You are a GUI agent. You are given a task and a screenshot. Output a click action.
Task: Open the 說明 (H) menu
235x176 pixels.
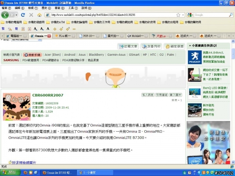click(87, 8)
